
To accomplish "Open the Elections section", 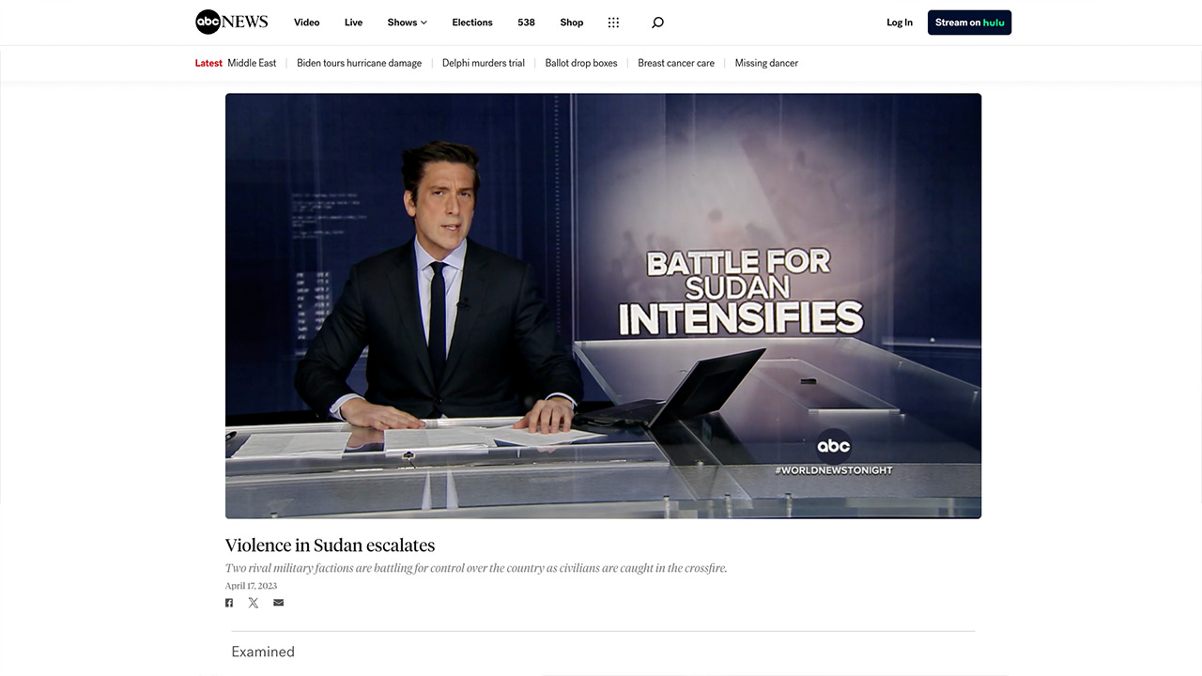I will pos(472,23).
